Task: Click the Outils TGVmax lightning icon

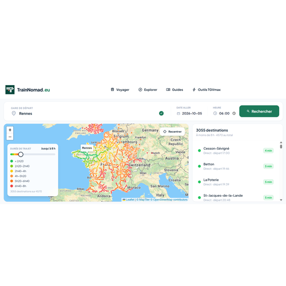Action: [194, 90]
